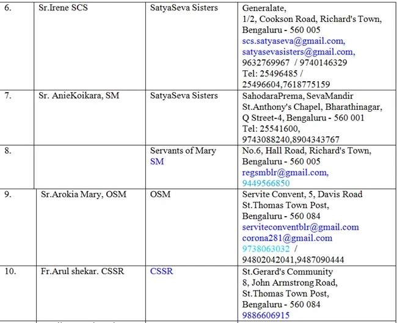Click Bengaluru - 560 084 in row 10

point(282,304)
